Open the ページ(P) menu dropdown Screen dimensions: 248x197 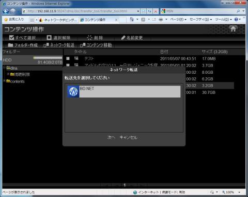(178, 20)
